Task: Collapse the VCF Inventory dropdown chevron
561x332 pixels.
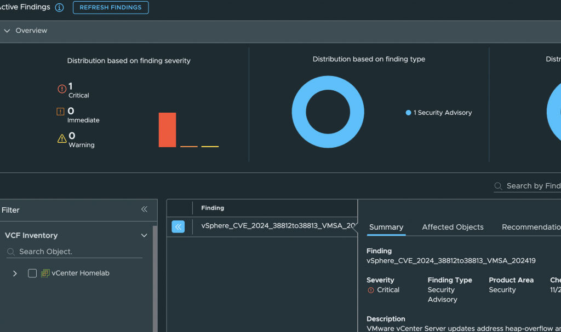Action: [144, 236]
